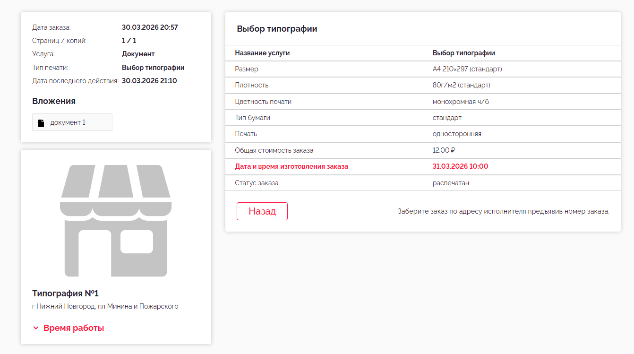634x354 pixels.
Task: Select the "А4 210×297 (стандарт)" size value
Action: [467, 69]
